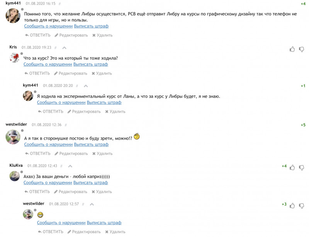Image resolution: width=309 pixels, height=237 pixels.
Task: Click the up chevron by westwilder 12:57 reply
Action: pyautogui.click(x=92, y=204)
